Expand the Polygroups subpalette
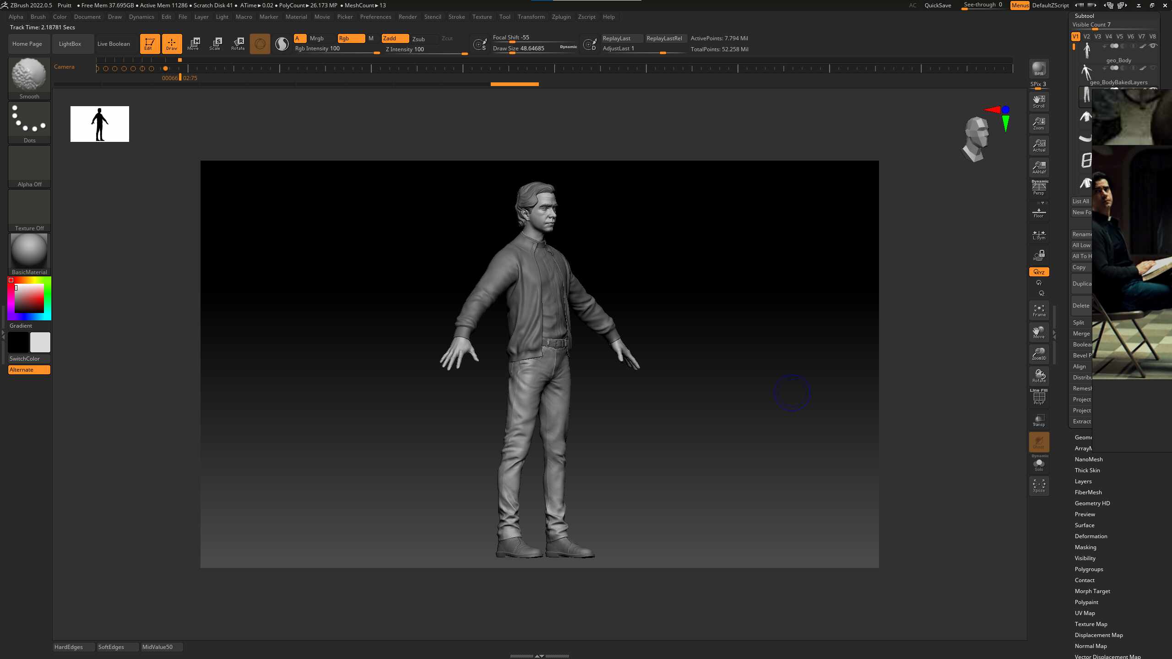1172x659 pixels. [1089, 569]
